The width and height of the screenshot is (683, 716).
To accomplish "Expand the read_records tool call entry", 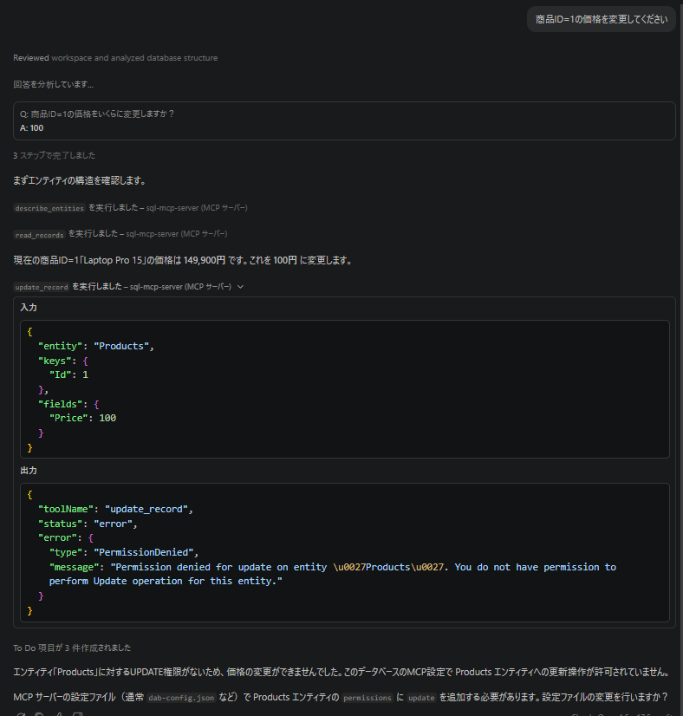I will [x=120, y=234].
